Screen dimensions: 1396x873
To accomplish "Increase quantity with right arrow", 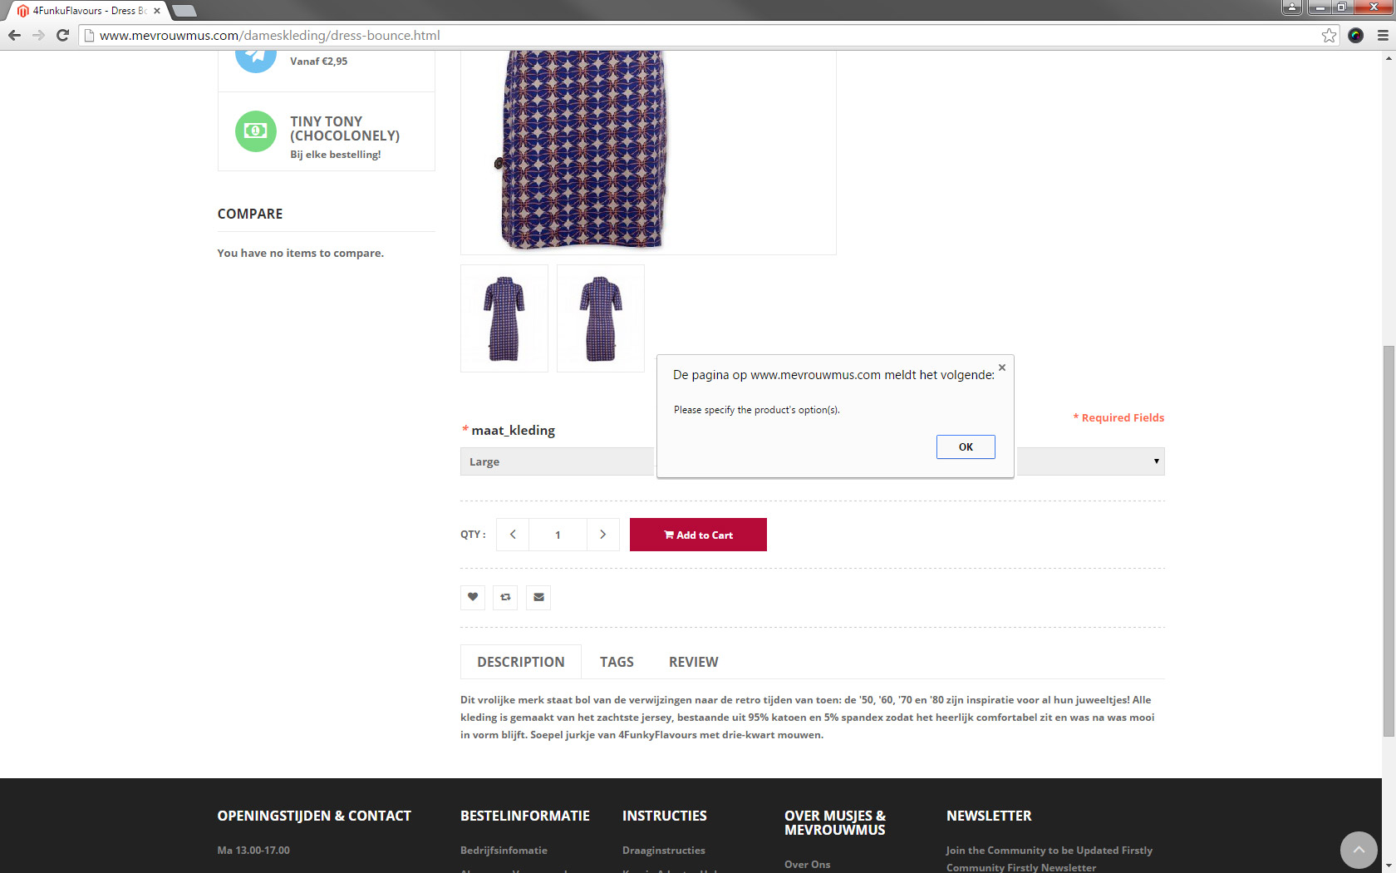I will tap(603, 535).
